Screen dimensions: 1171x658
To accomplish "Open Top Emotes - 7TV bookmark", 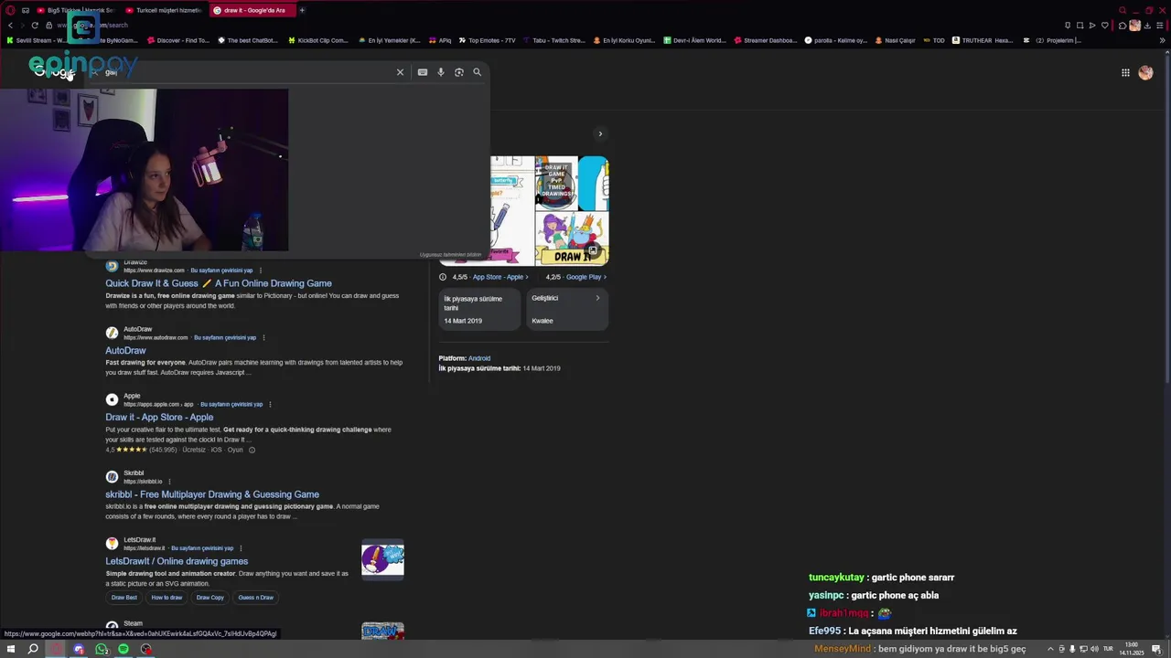I will [488, 40].
